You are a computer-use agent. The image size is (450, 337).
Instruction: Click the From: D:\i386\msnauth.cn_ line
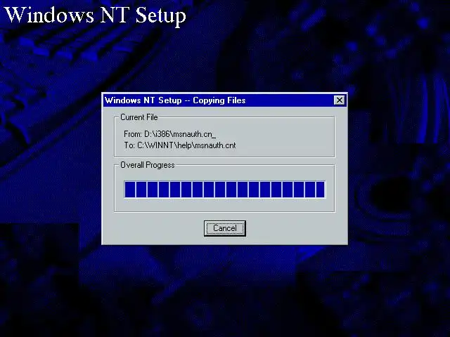tap(169, 134)
